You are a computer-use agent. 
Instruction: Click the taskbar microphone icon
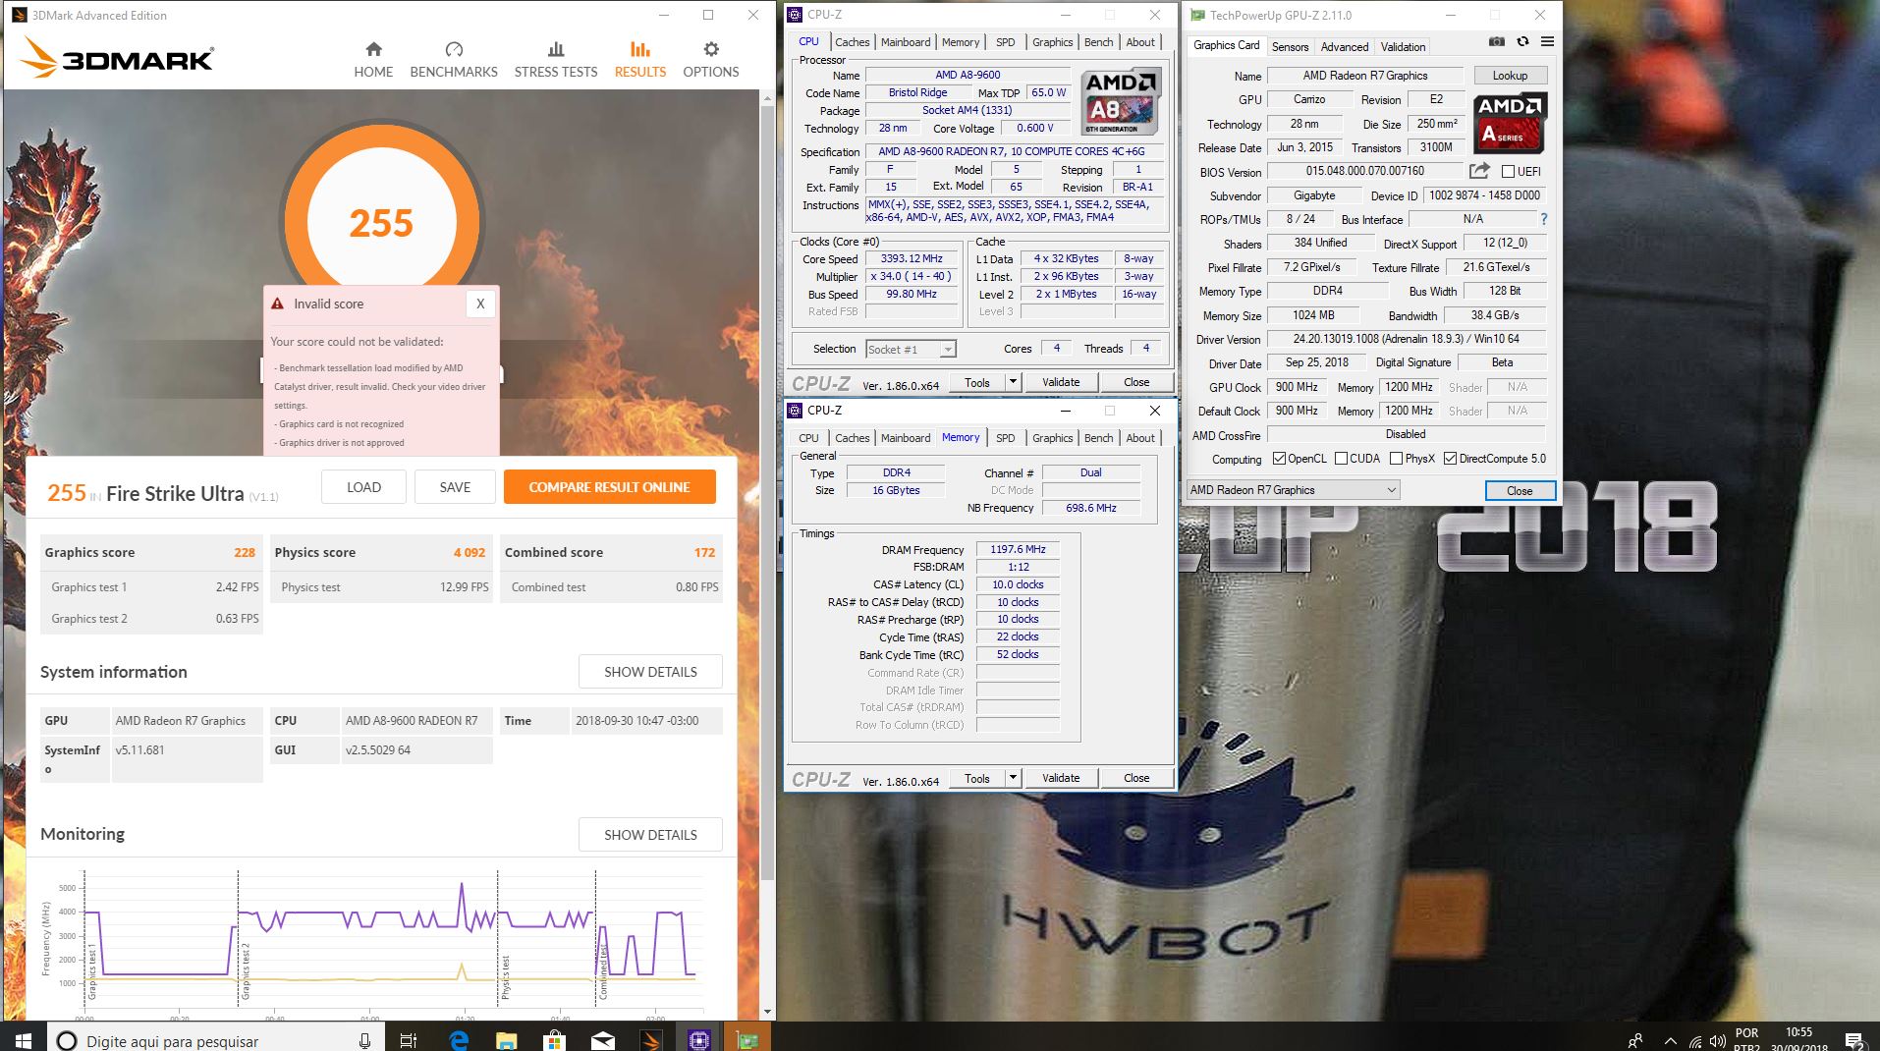click(x=364, y=1040)
